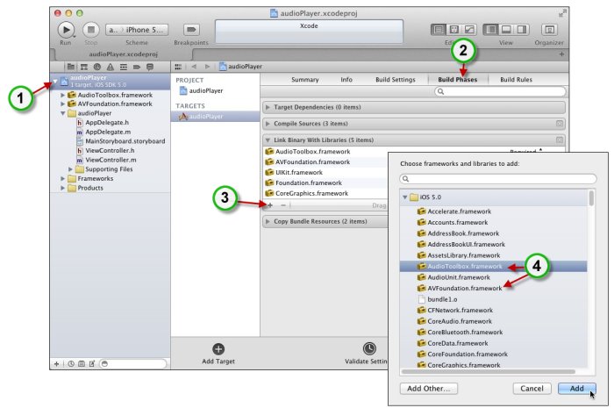Show the Project navigator folder icon
The width and height of the screenshot is (614, 408).
[x=71, y=67]
